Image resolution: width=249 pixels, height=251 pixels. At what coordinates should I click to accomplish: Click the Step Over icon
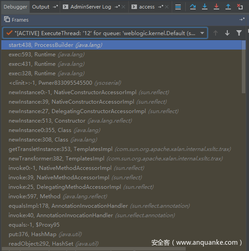tap(193, 7)
